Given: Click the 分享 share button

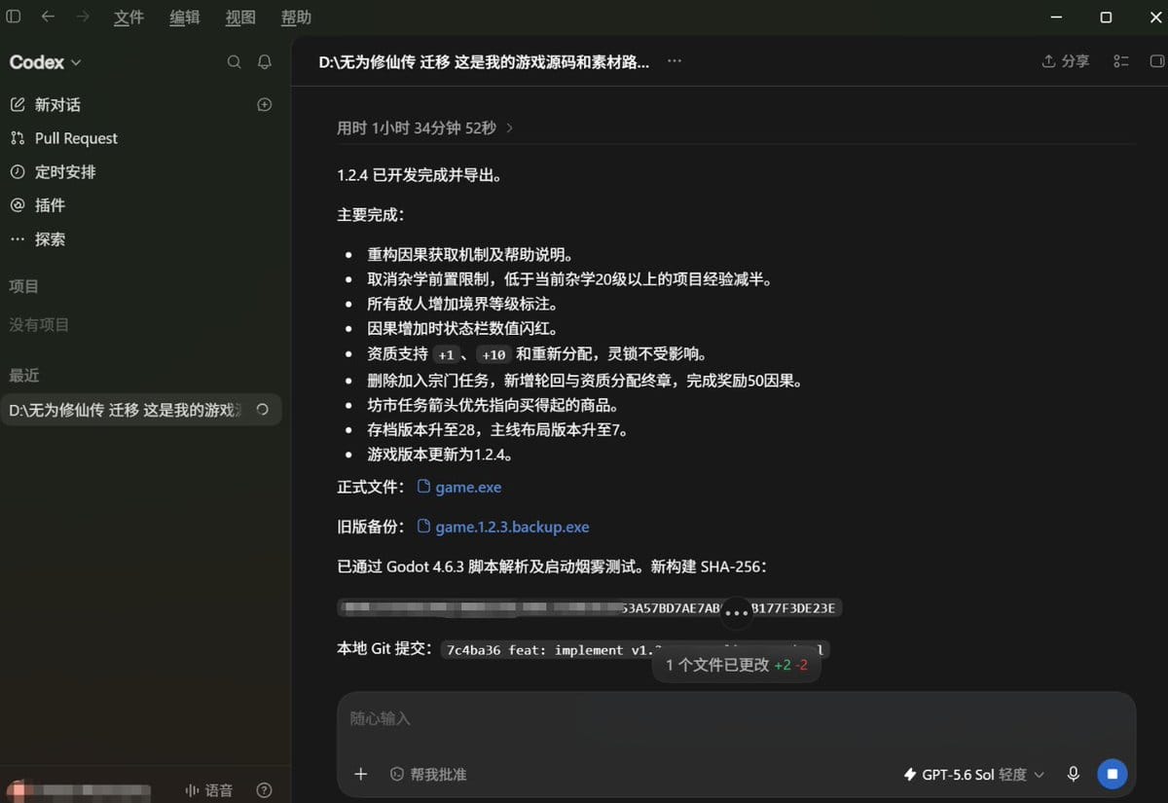Looking at the screenshot, I should click(x=1065, y=61).
